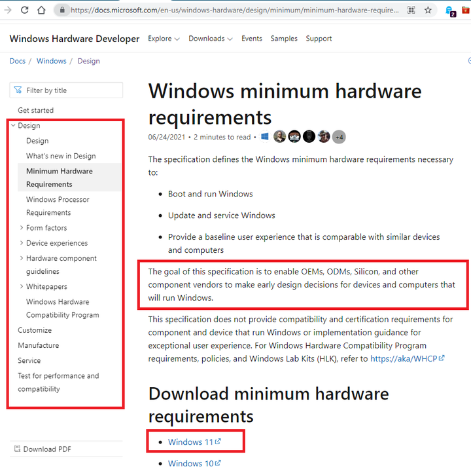The height and width of the screenshot is (469, 471).
Task: Go to browser home page icon
Action: click(41, 10)
